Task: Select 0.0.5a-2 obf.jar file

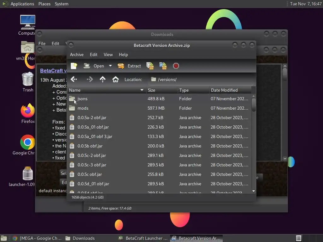Action: coord(159,118)
